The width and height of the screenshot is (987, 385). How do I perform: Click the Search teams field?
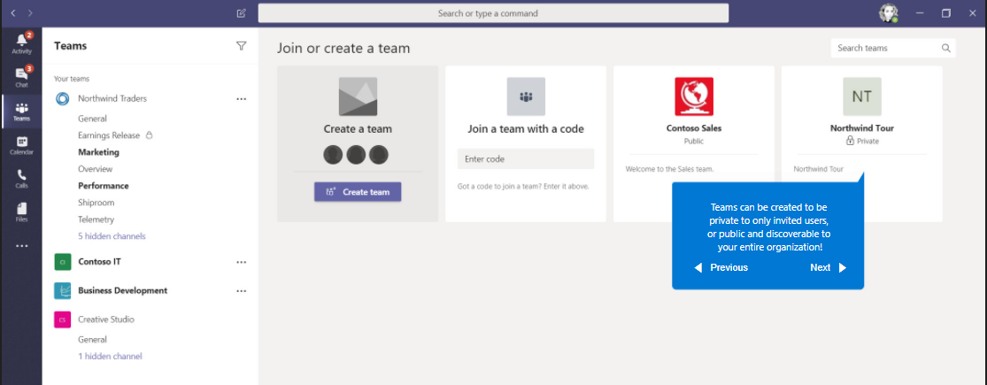click(893, 48)
